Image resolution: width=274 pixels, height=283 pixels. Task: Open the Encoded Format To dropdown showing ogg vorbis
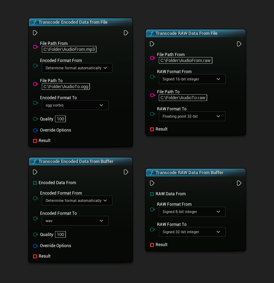(x=75, y=105)
